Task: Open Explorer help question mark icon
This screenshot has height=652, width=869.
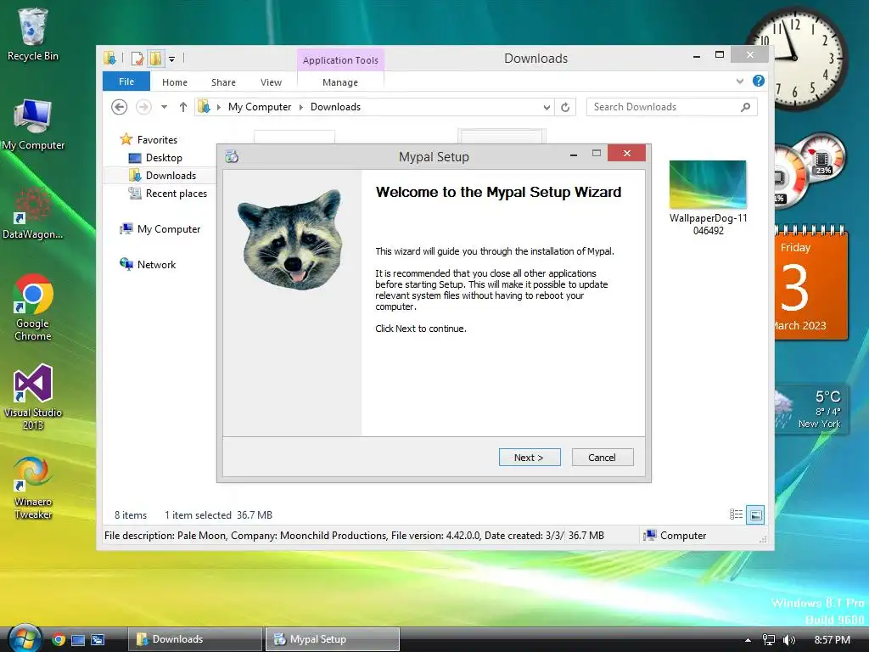Action: 758,81
